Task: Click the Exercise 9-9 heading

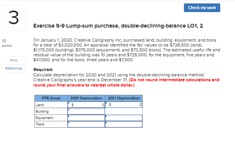Action: tap(118, 26)
